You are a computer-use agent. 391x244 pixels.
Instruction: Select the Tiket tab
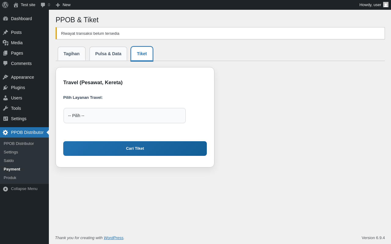point(142,54)
